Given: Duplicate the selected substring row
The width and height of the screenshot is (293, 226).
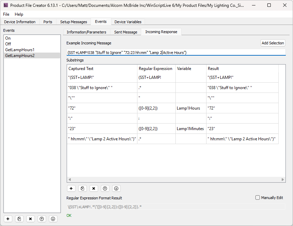Looking at the screenshot, I should (82, 188).
